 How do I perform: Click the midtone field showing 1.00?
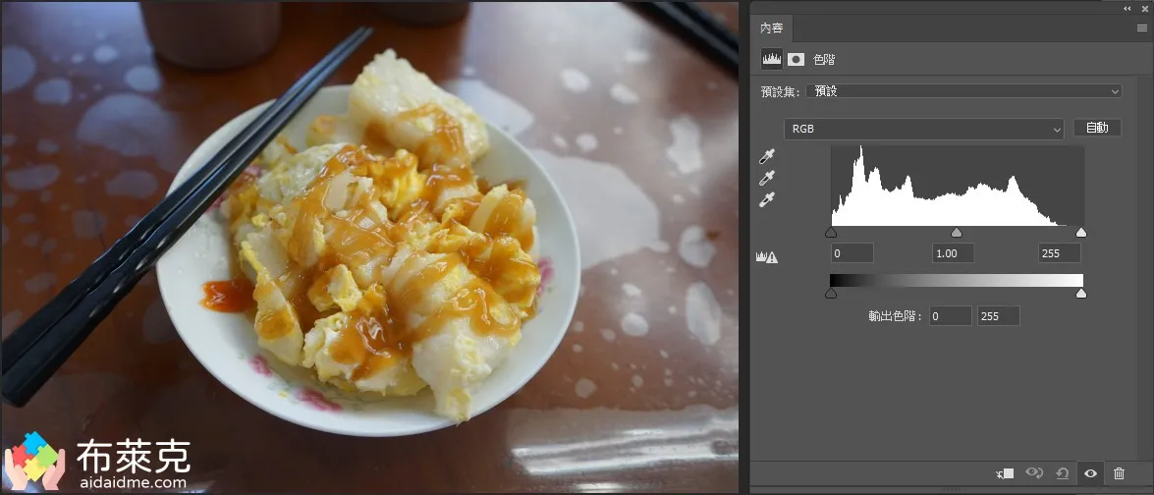953,253
